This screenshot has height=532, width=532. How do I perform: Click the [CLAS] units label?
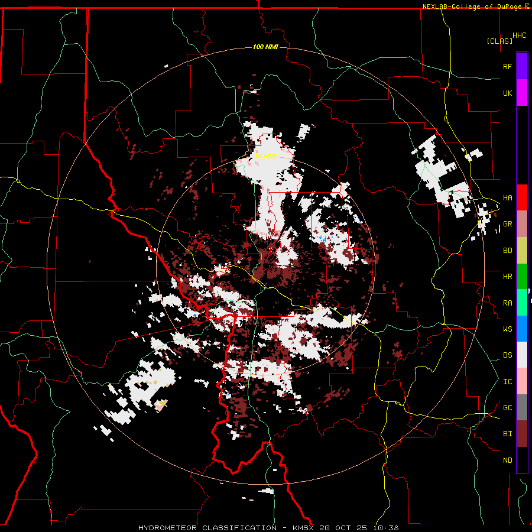[499, 41]
